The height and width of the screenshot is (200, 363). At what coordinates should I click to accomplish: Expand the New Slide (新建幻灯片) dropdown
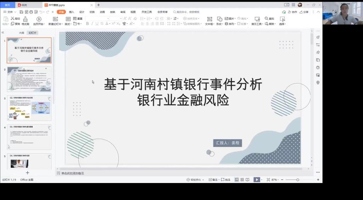coord(62,24)
